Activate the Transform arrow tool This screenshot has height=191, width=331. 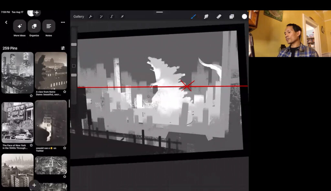(x=122, y=16)
